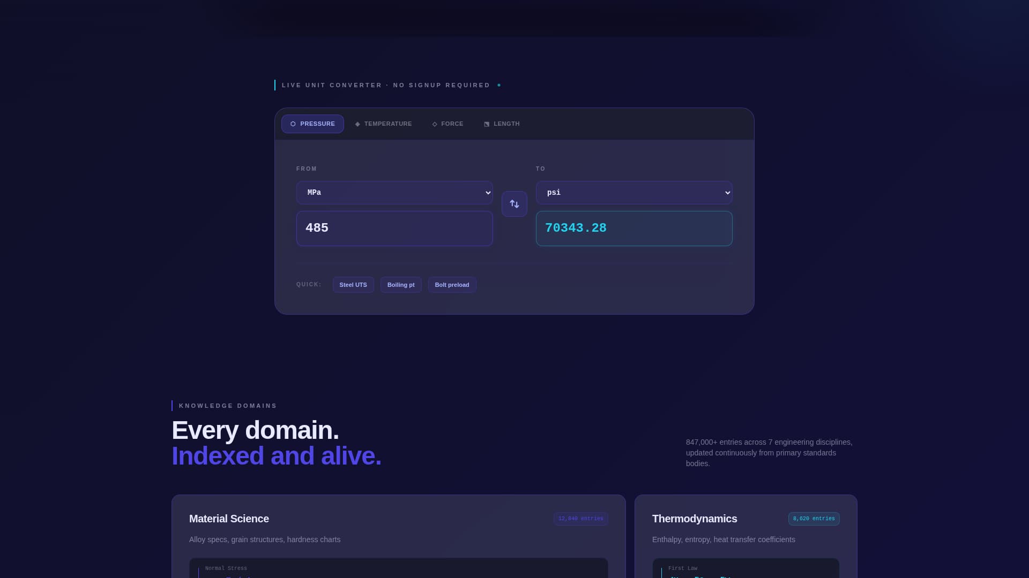Click the Enthalpy, entropy description text
Viewport: 1029px width, 578px height.
[724, 539]
